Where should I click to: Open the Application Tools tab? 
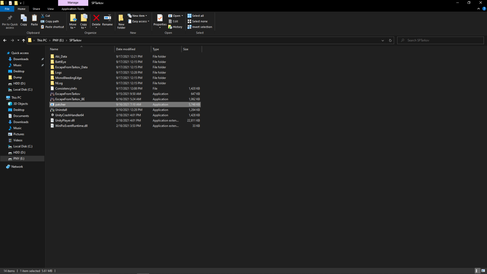click(x=73, y=9)
